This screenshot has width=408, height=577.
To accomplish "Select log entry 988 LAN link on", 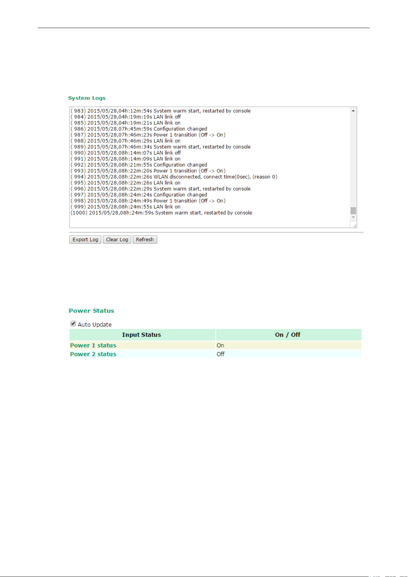I will tap(126, 141).
